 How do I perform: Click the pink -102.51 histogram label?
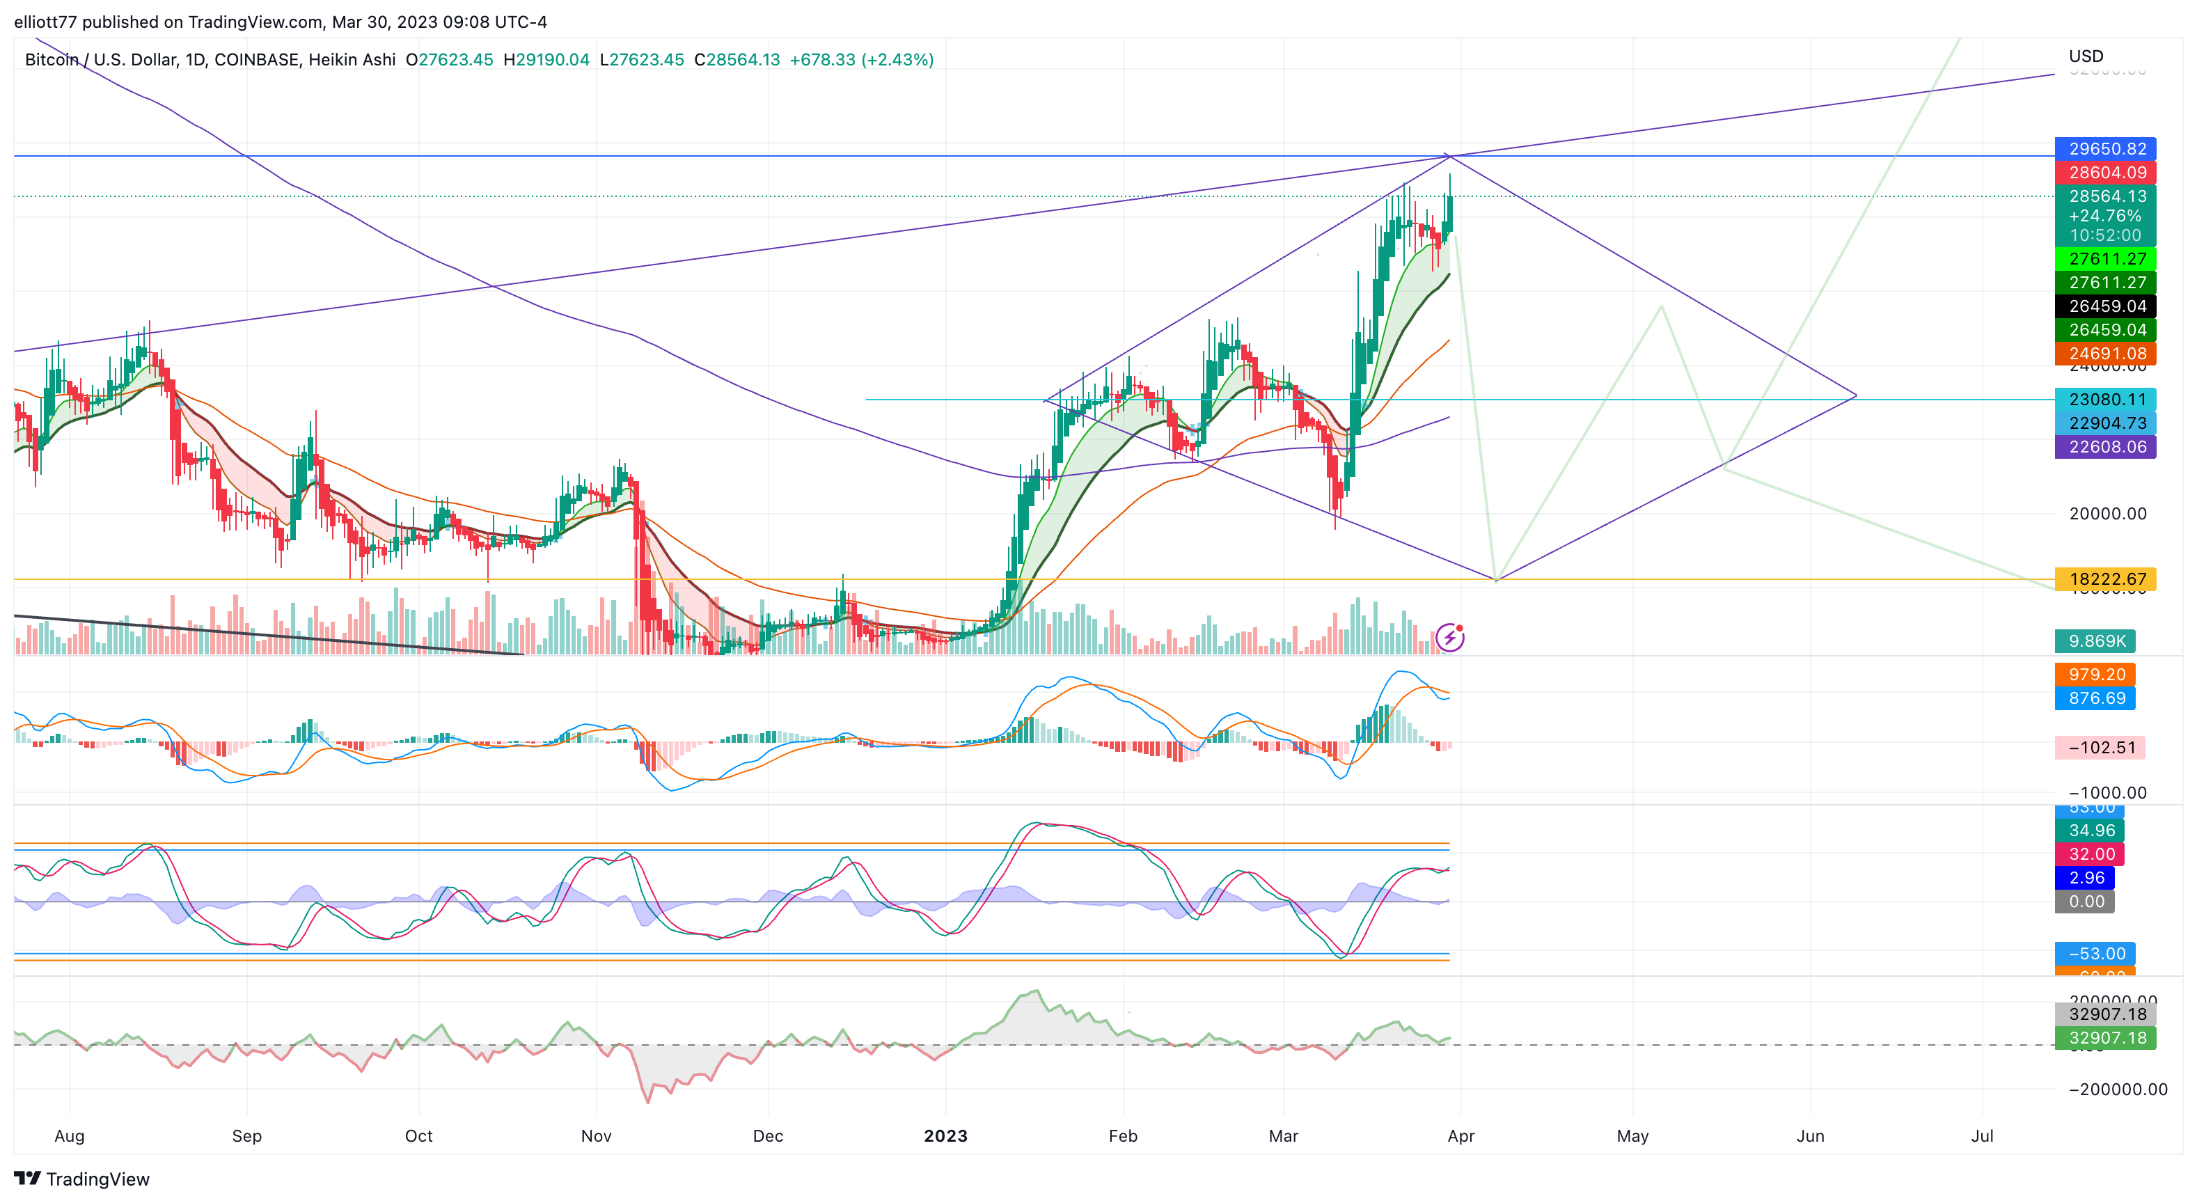point(2100,748)
